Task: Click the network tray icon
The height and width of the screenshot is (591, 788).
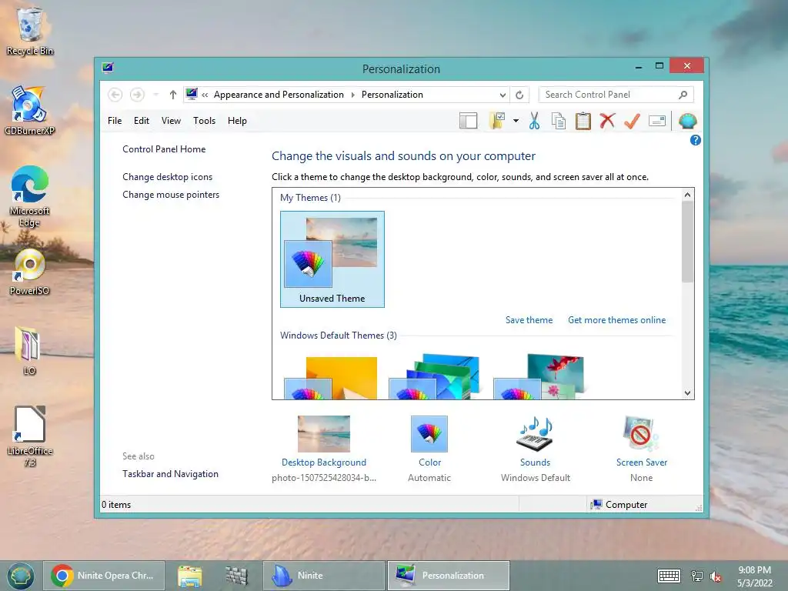Action: pyautogui.click(x=696, y=576)
